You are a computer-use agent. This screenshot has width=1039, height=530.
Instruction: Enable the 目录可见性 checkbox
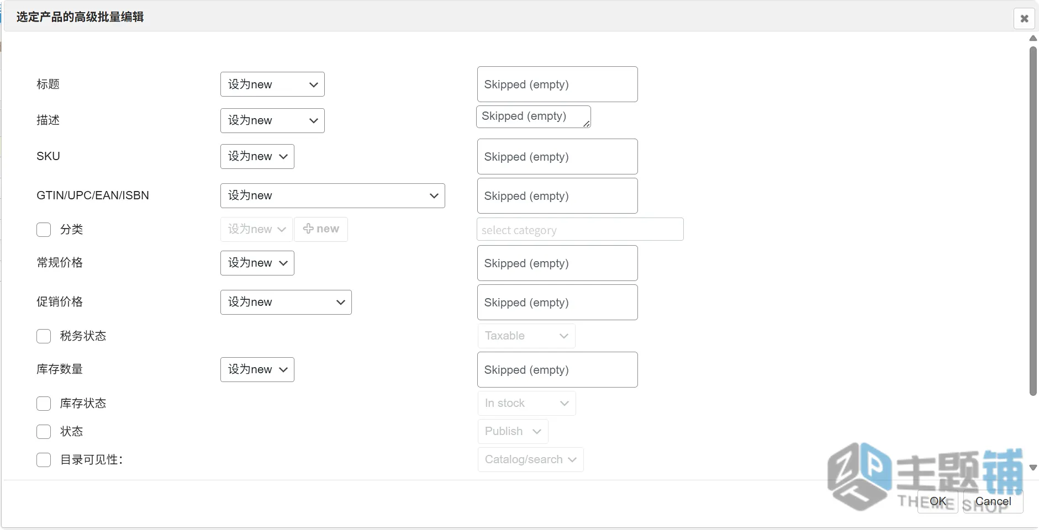(x=44, y=460)
